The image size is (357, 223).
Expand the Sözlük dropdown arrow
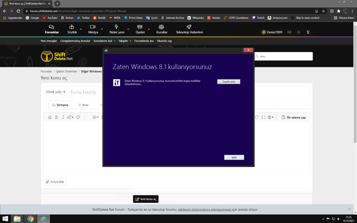(81, 29)
